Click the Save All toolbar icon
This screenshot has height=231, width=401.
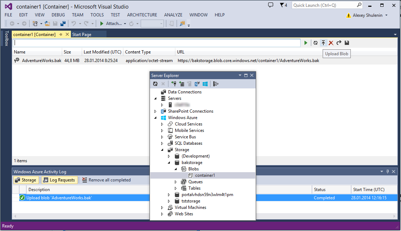[63, 24]
